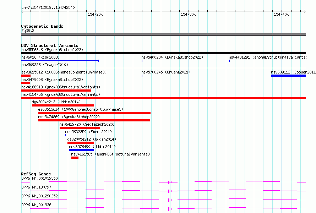The width and height of the screenshot is (316, 213).
Task: Click the magenta exon on DPP6|NM_001039350
Action: pyautogui.click(x=169, y=182)
